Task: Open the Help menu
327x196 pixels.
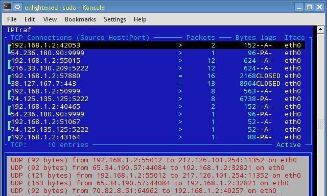Action: (140, 19)
